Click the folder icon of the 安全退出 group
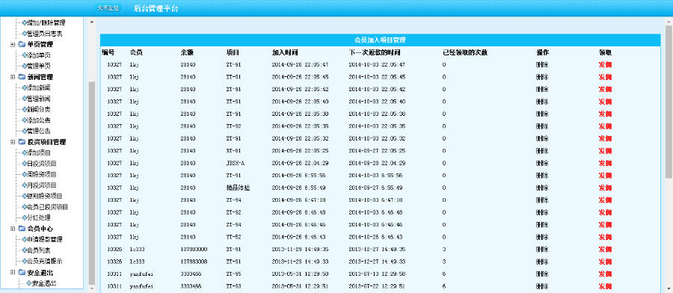This screenshot has height=293, width=673. click(22, 272)
